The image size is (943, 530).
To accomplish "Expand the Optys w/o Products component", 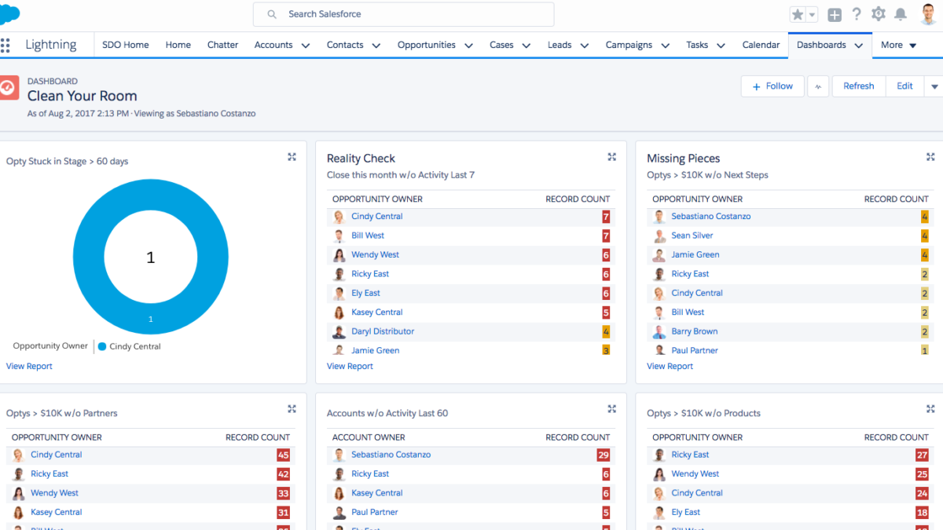I will pos(931,408).
